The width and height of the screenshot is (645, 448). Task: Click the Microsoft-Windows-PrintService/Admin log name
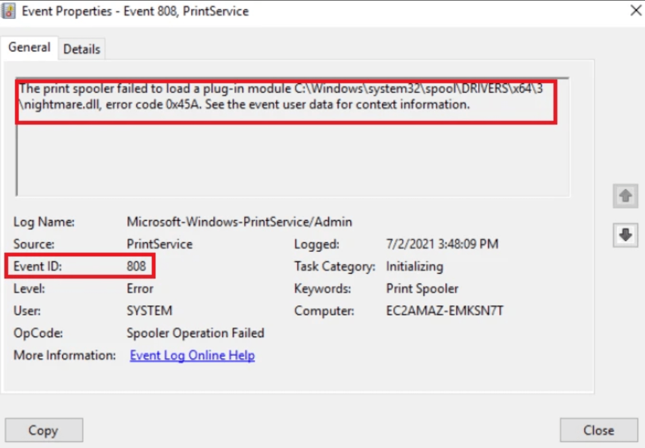click(239, 222)
